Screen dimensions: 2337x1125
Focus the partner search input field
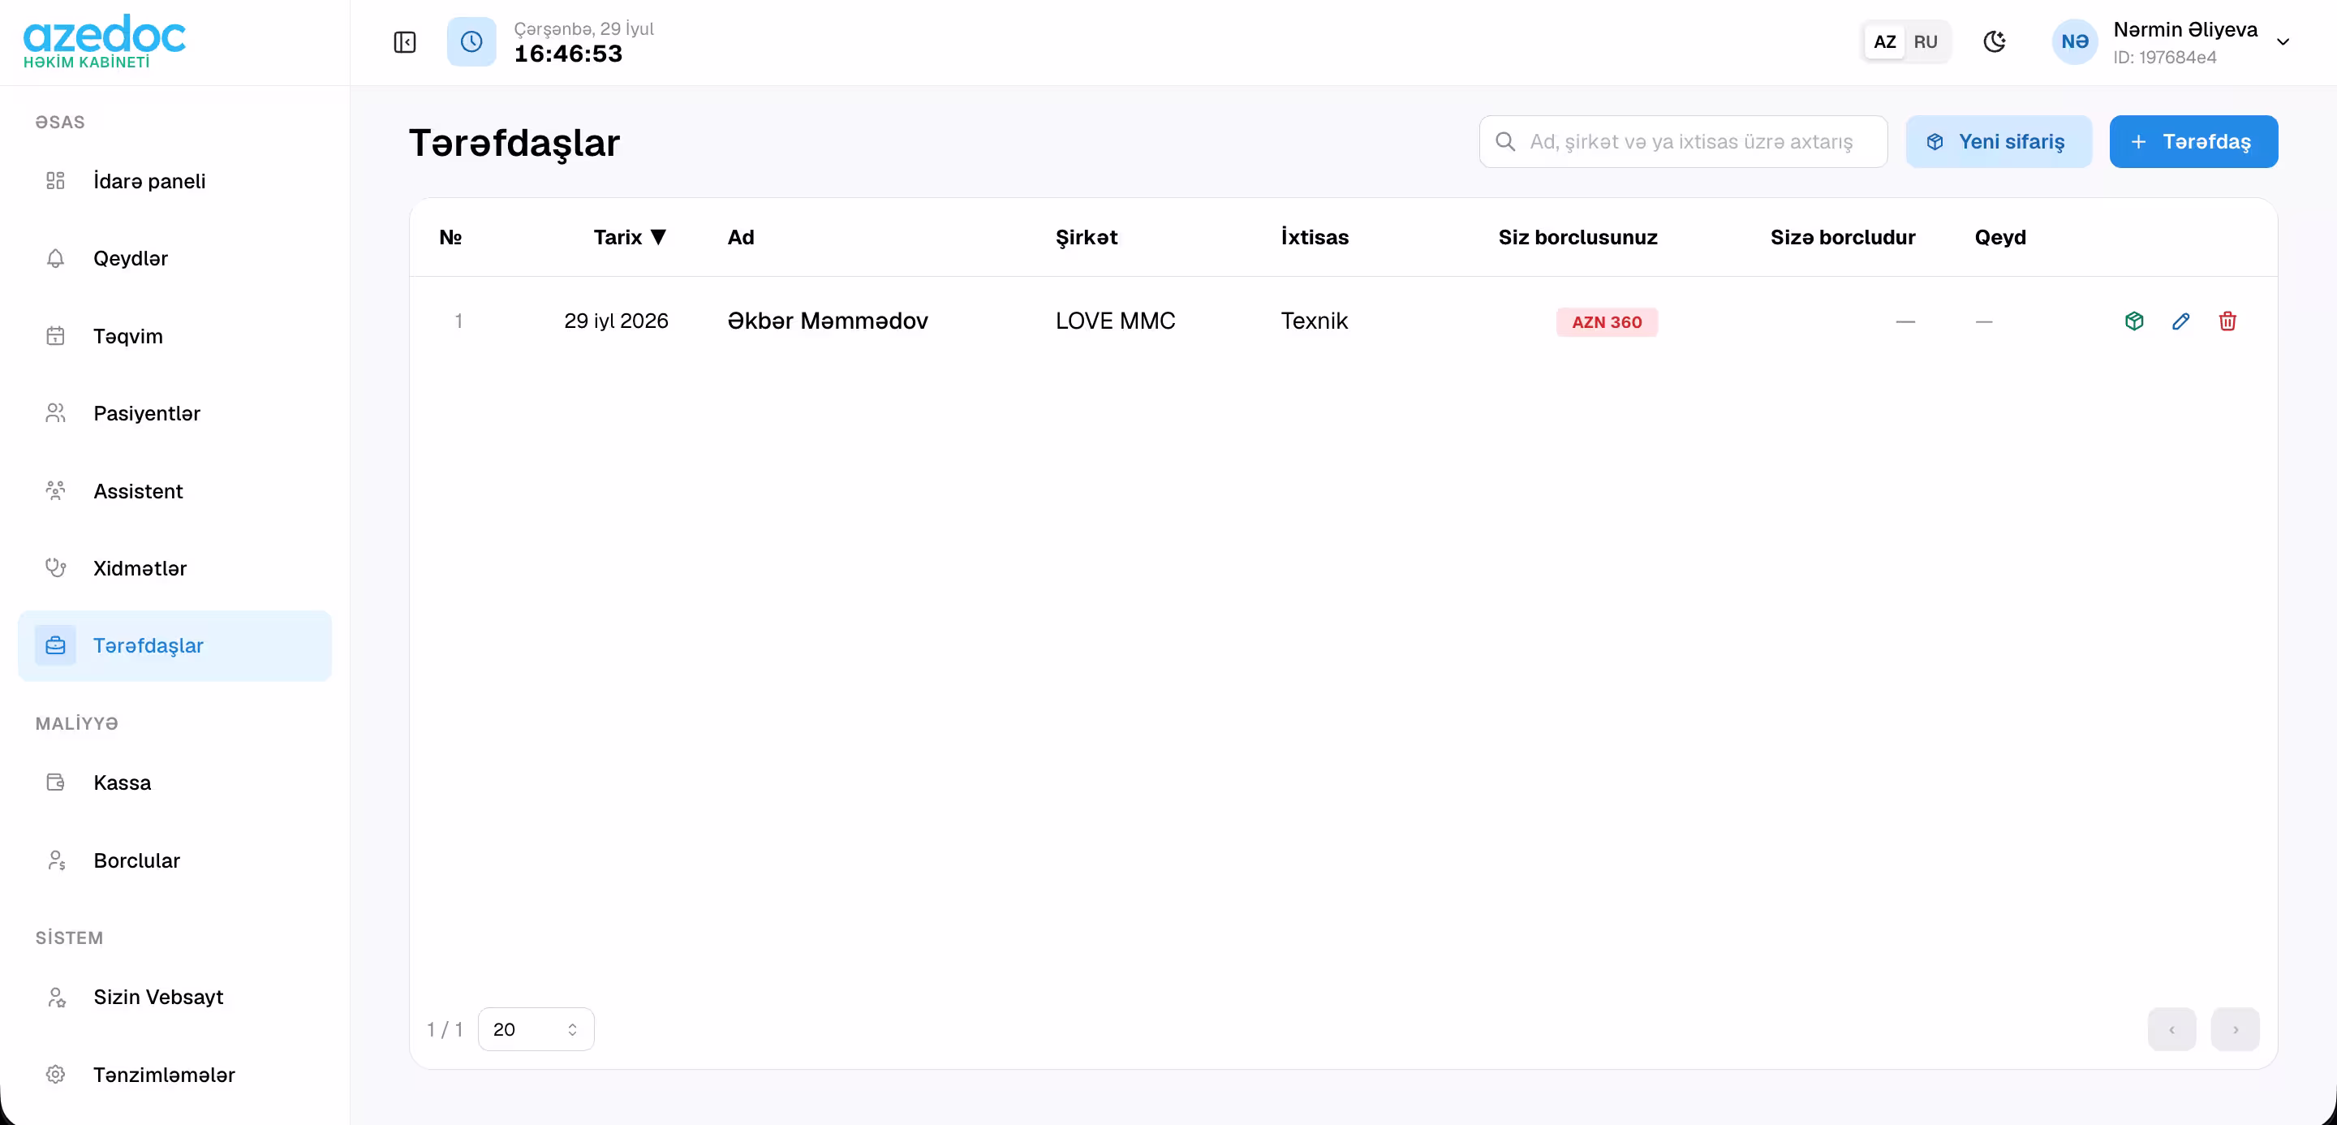click(1683, 141)
